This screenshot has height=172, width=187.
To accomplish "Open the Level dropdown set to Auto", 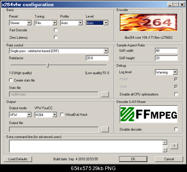I will (97, 23).
